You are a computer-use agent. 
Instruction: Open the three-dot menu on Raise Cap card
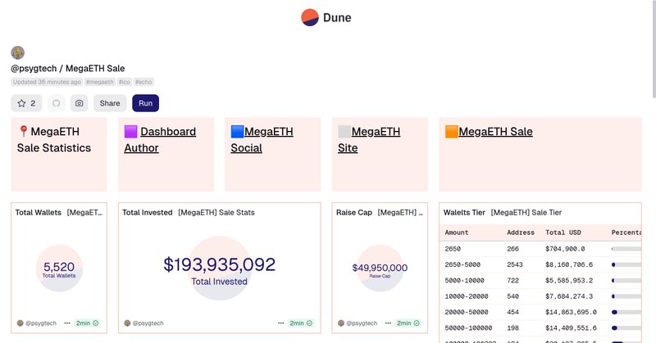coord(388,323)
